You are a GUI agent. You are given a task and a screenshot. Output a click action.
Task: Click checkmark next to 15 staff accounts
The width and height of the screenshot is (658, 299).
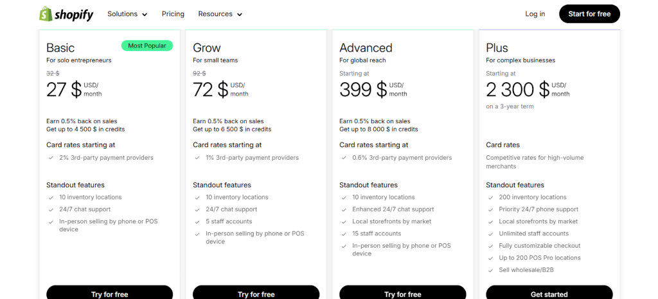pos(343,234)
